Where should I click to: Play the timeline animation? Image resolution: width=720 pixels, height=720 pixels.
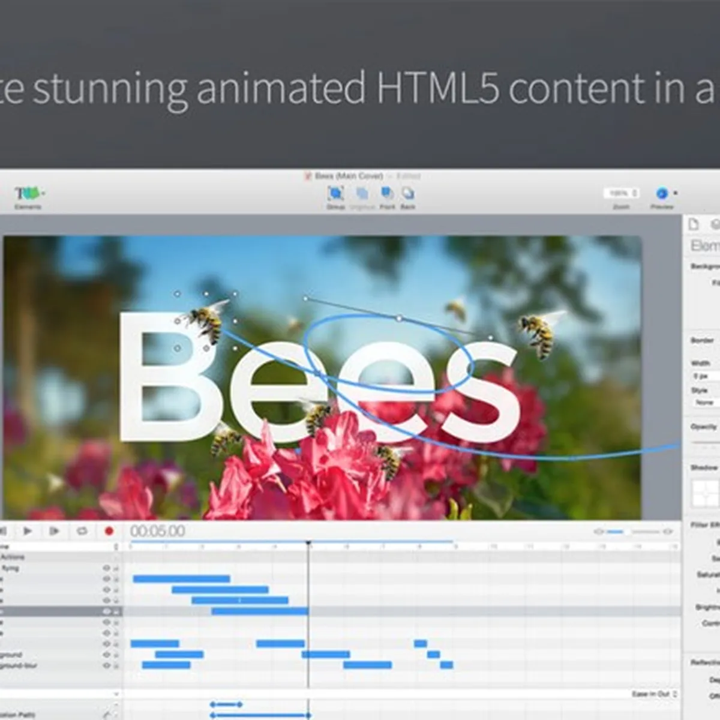tap(28, 531)
